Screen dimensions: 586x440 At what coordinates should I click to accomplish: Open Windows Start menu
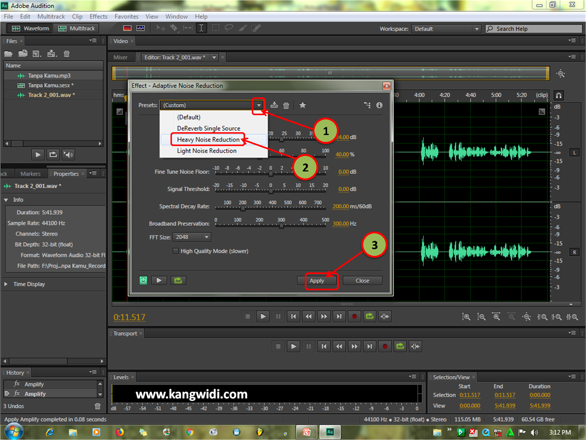(x=13, y=432)
